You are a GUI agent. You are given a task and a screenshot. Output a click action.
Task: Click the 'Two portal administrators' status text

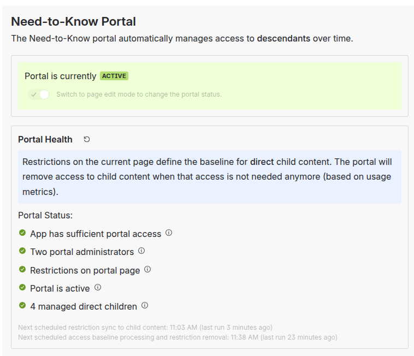[x=82, y=252]
